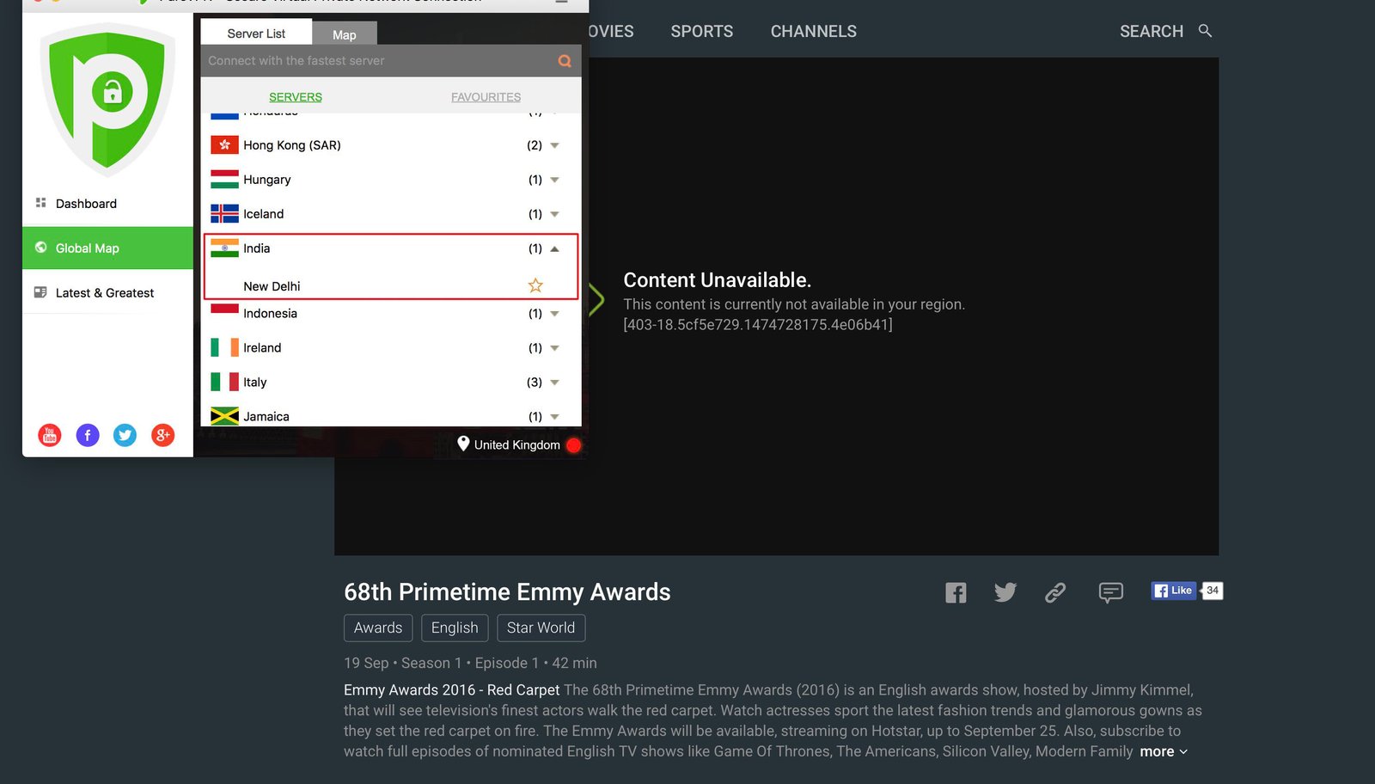Open the CHANNELS menu on Hotstar
Screen dimensions: 1375x784
click(814, 31)
